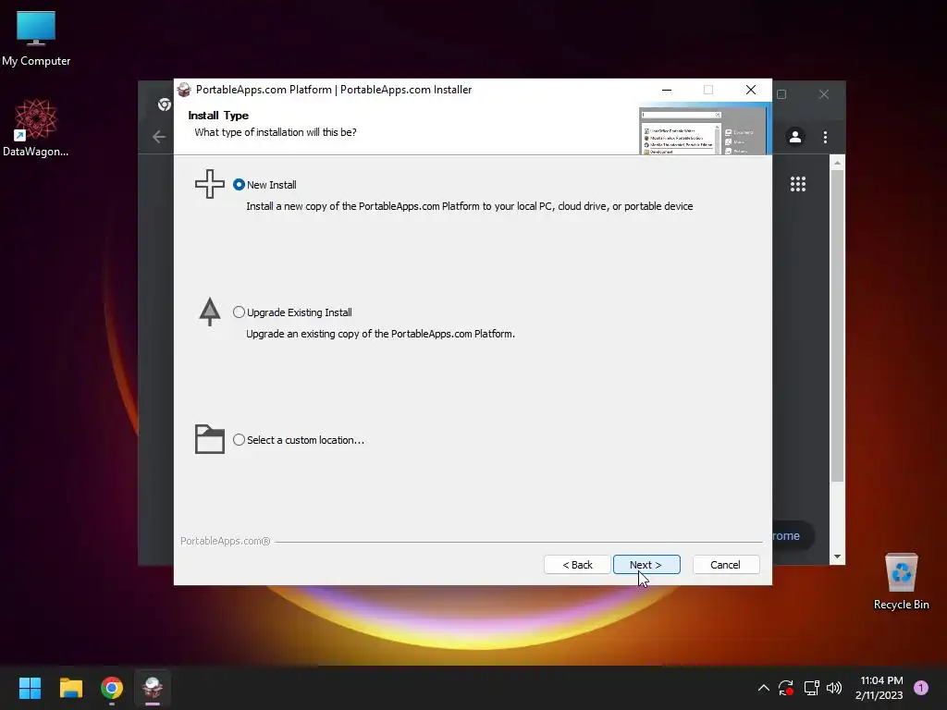Click the plus icon beside New Install
This screenshot has height=710, width=947.
point(210,184)
